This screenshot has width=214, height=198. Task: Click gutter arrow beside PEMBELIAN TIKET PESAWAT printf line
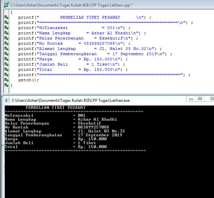coord(7,17)
